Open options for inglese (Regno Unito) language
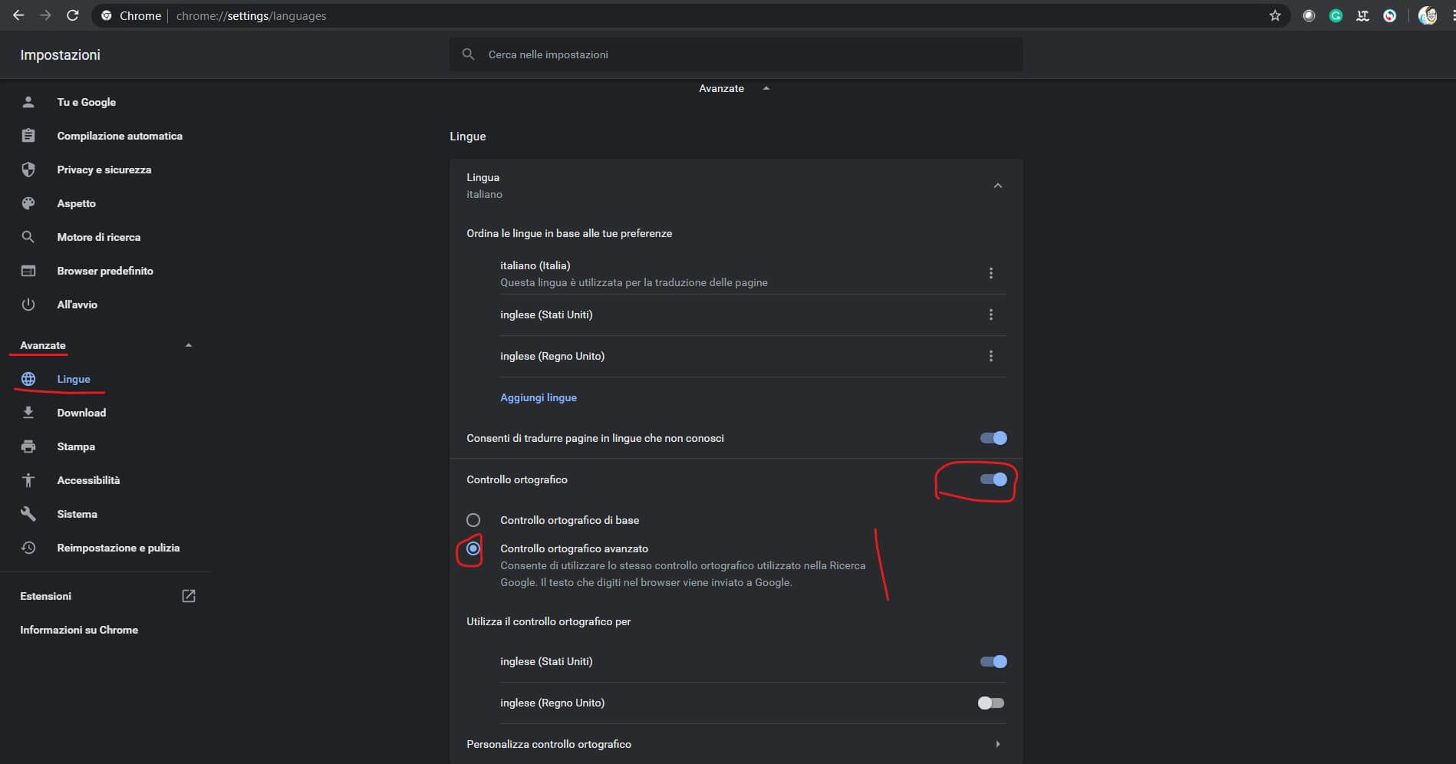The image size is (1456, 764). click(x=990, y=356)
